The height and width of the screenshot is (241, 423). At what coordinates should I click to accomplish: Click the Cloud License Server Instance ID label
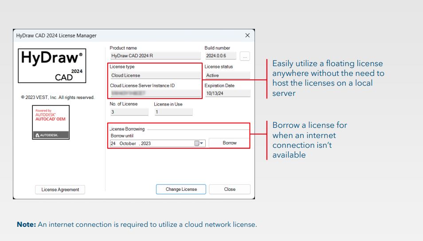[142, 85]
